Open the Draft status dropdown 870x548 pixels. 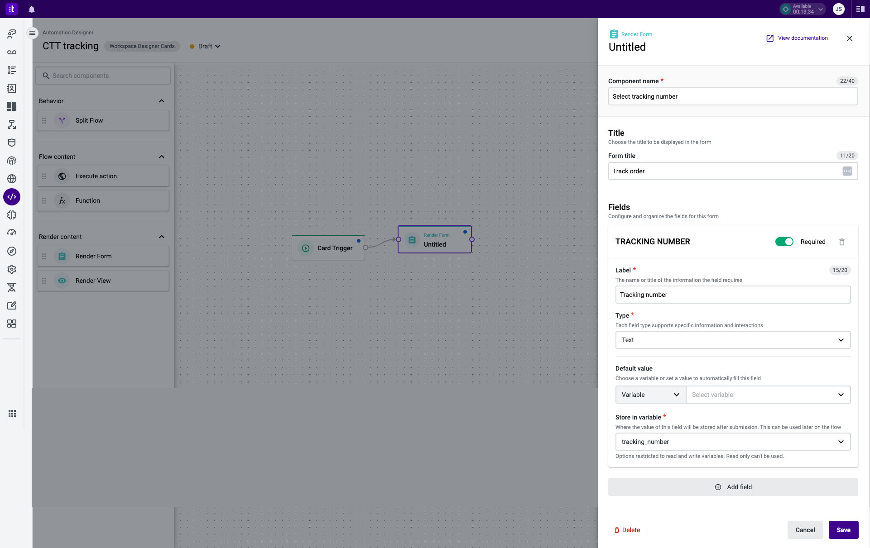206,46
